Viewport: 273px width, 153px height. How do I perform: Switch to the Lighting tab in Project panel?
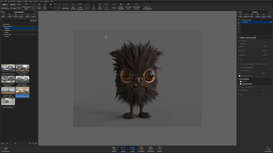[258, 16]
